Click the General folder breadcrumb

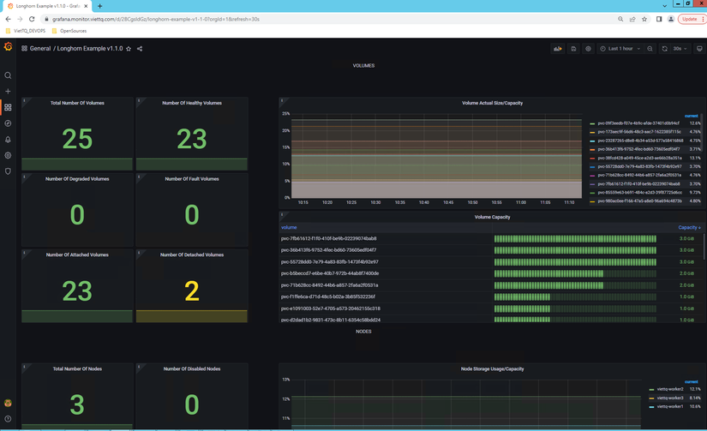[x=39, y=49]
